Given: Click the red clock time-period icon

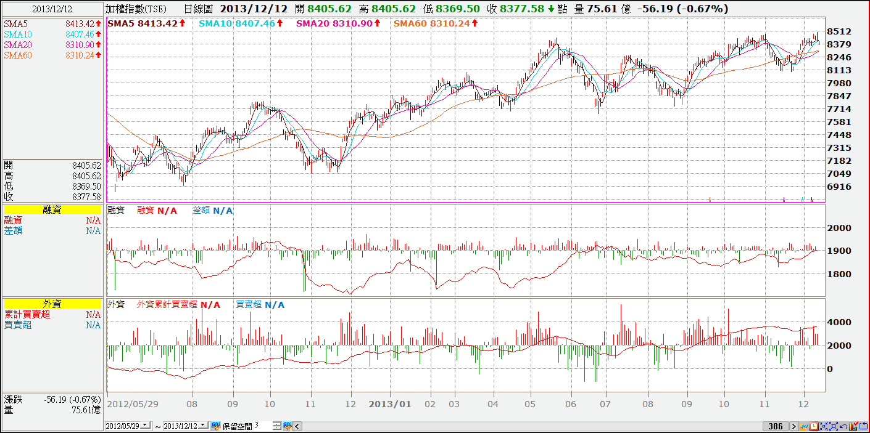Looking at the screenshot, I should [x=814, y=426].
